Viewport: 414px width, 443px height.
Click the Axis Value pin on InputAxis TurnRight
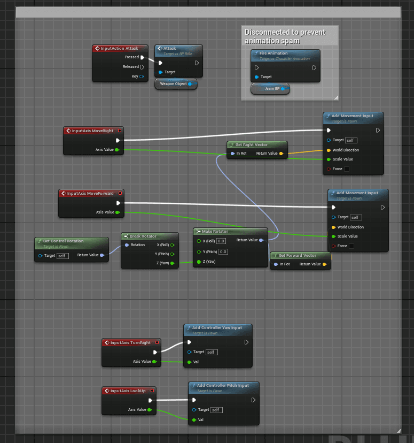point(154,362)
